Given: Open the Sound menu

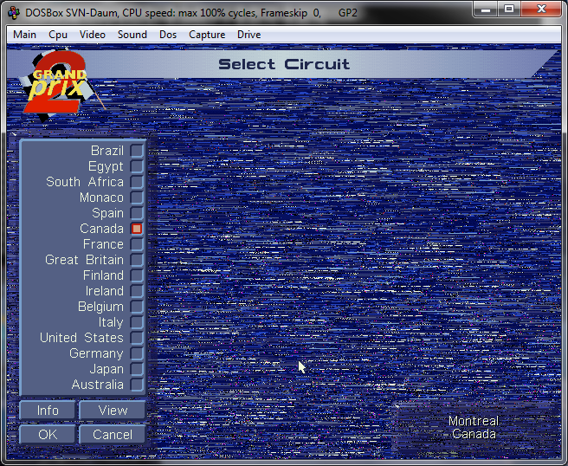Looking at the screenshot, I should pyautogui.click(x=132, y=35).
